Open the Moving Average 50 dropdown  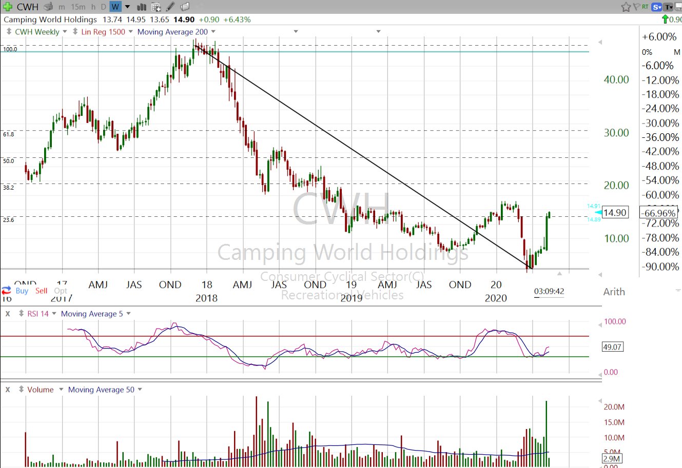[x=140, y=390]
